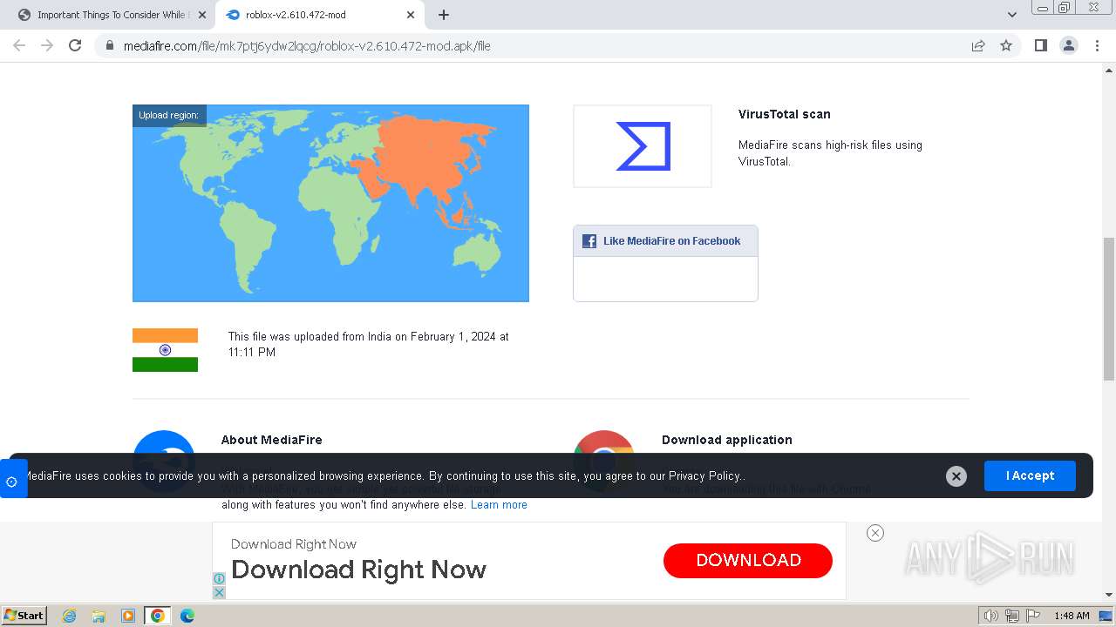Screen dimensions: 1116x627
Task: Click the India flag image
Action: tap(165, 350)
